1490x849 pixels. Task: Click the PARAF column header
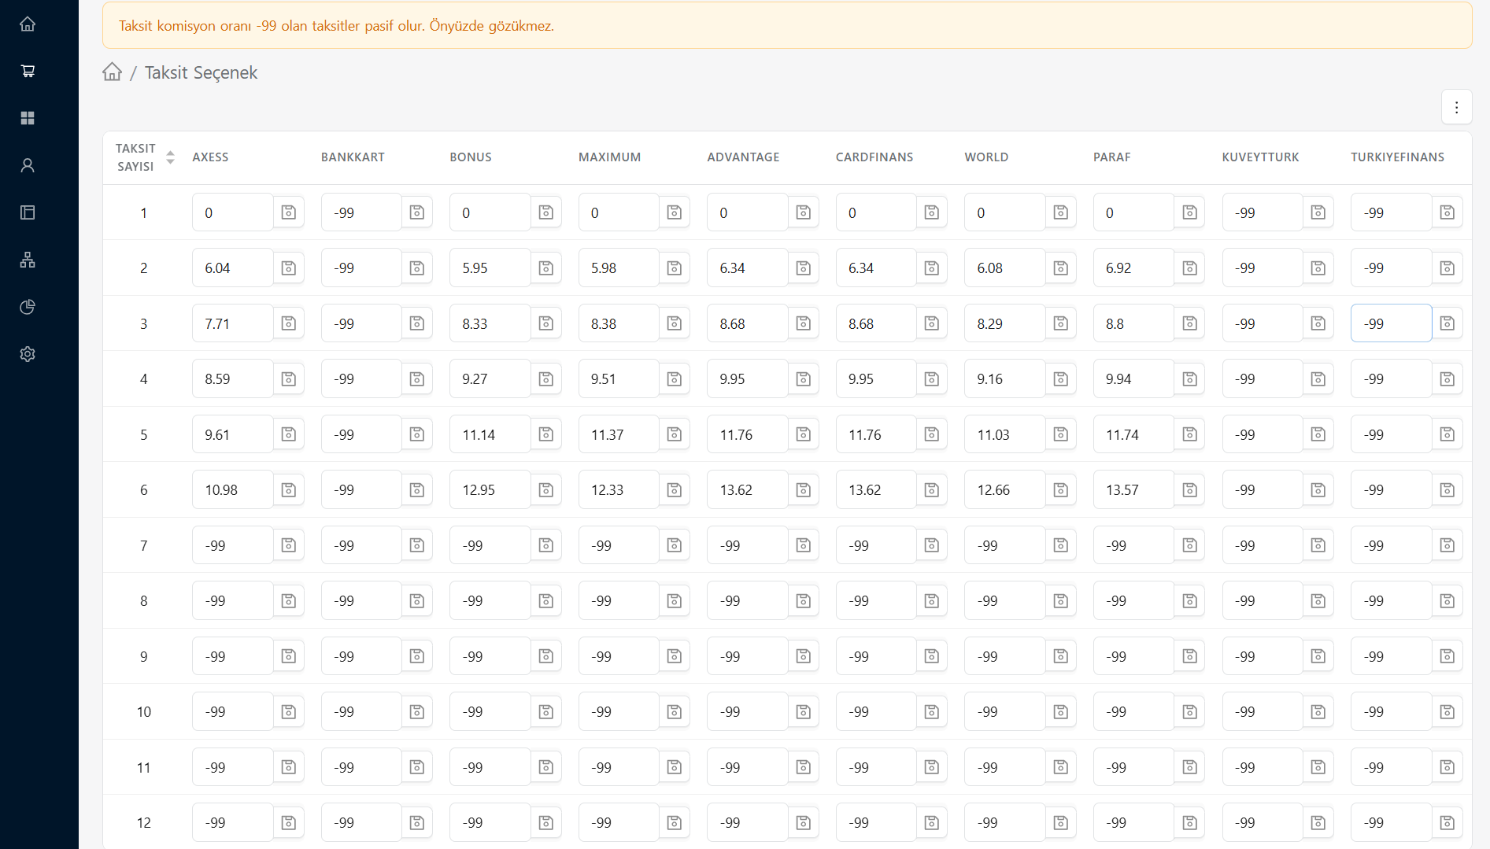1111,157
